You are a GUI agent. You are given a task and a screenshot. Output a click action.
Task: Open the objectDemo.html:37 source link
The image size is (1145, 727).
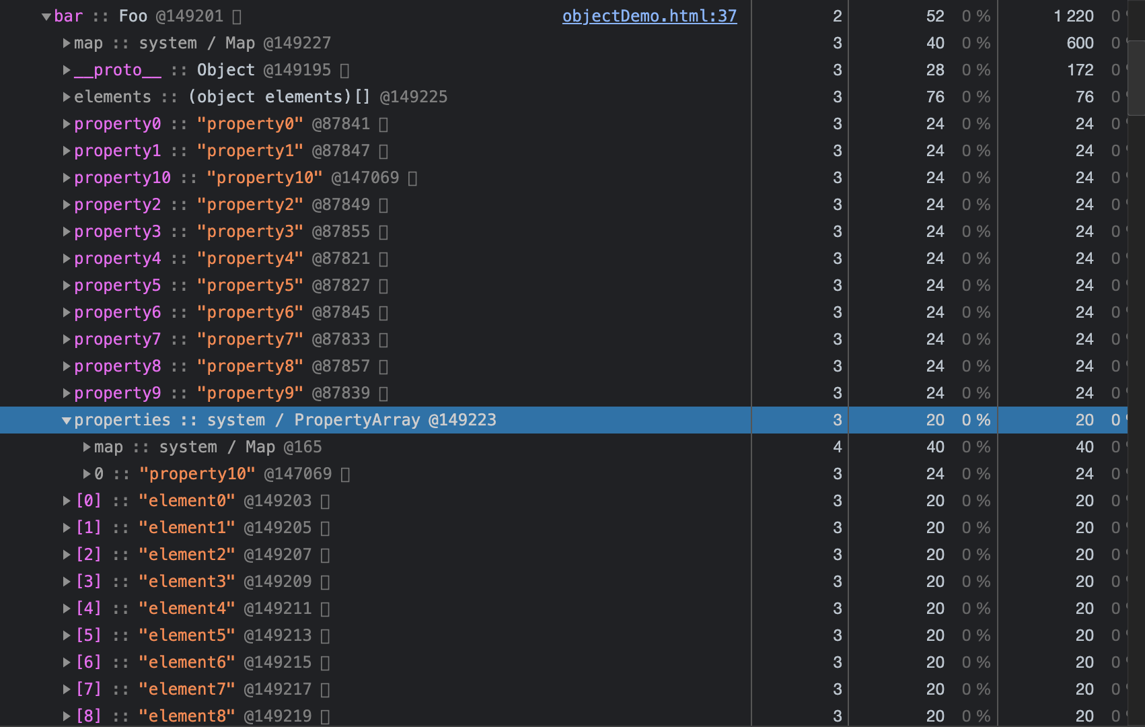click(649, 16)
